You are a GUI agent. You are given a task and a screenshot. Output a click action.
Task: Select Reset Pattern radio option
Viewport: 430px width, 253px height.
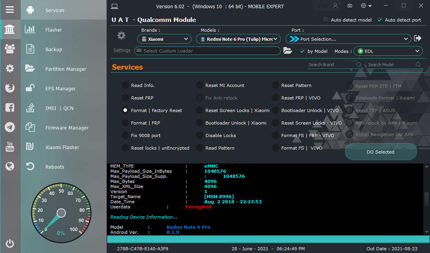click(275, 85)
